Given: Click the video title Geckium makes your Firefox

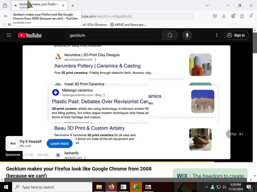Looking at the screenshot, I should (x=79, y=172).
